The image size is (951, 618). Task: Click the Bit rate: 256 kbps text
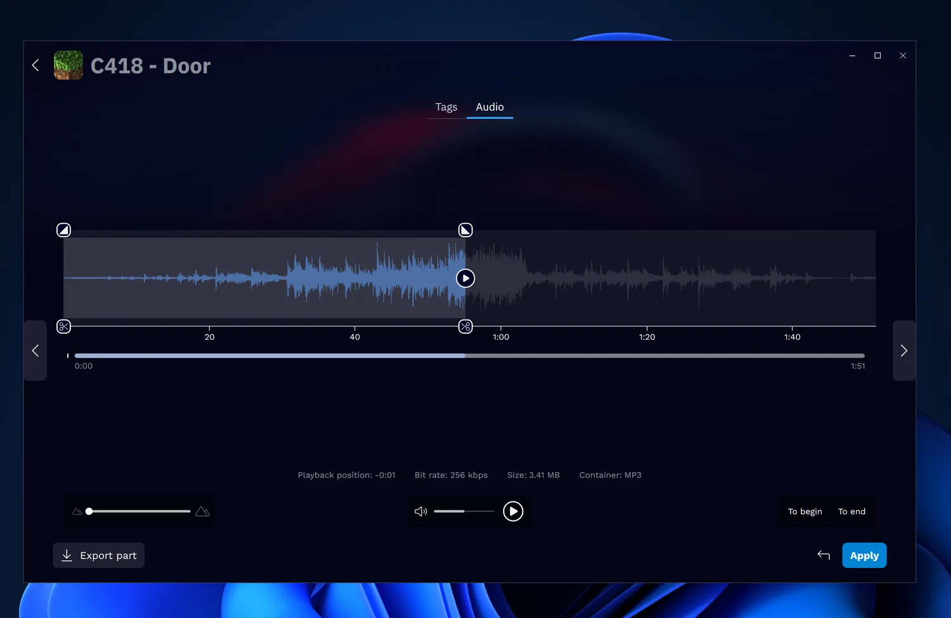(451, 475)
